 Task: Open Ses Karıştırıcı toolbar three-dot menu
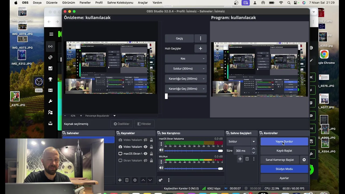169,180
